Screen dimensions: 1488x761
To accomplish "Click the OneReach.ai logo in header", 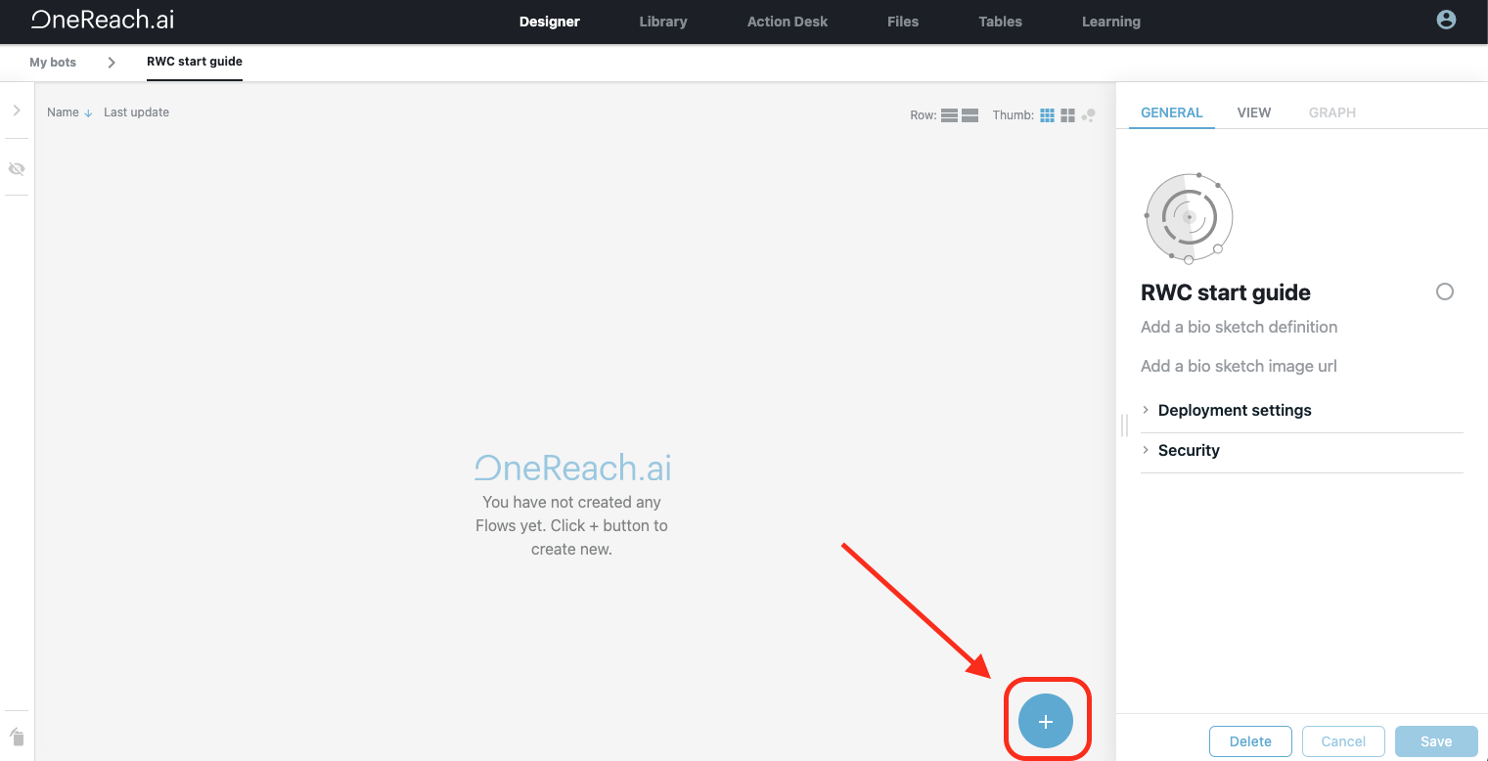I will 103,20.
